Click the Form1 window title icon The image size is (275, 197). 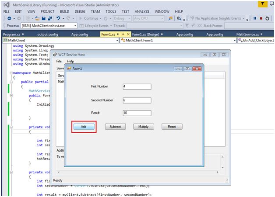pyautogui.click(x=69, y=69)
